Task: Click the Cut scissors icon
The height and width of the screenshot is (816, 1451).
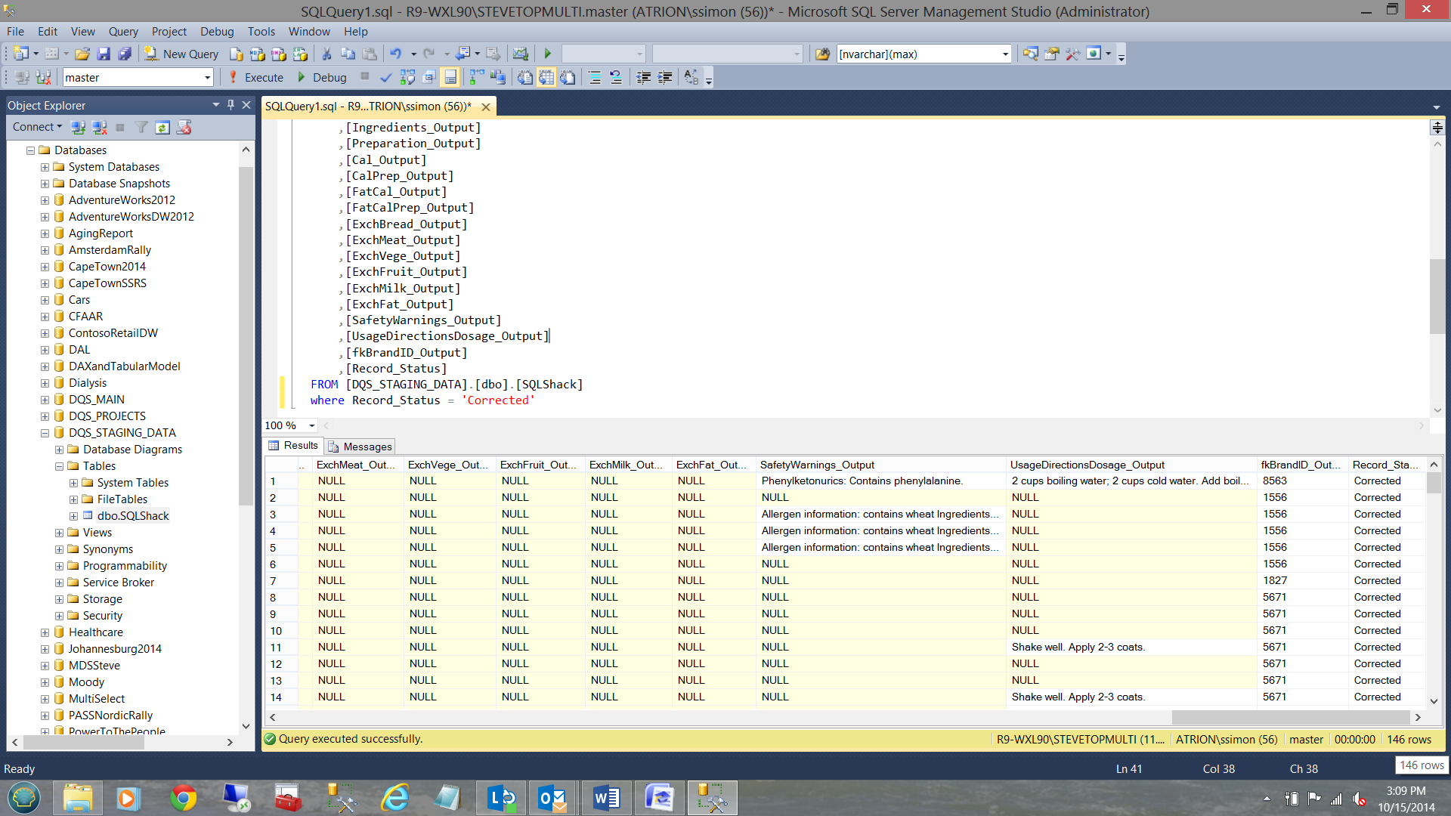Action: (x=326, y=54)
